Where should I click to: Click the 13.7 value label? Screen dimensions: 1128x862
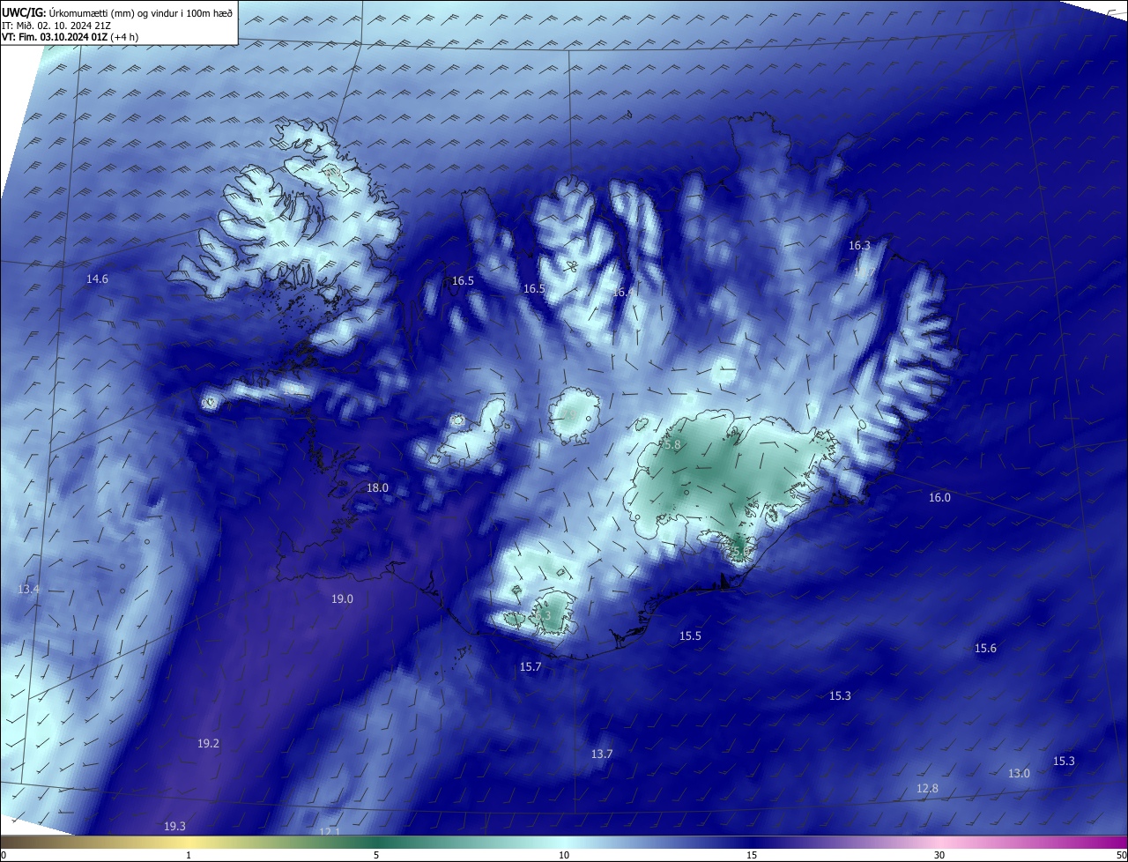[x=601, y=754]
